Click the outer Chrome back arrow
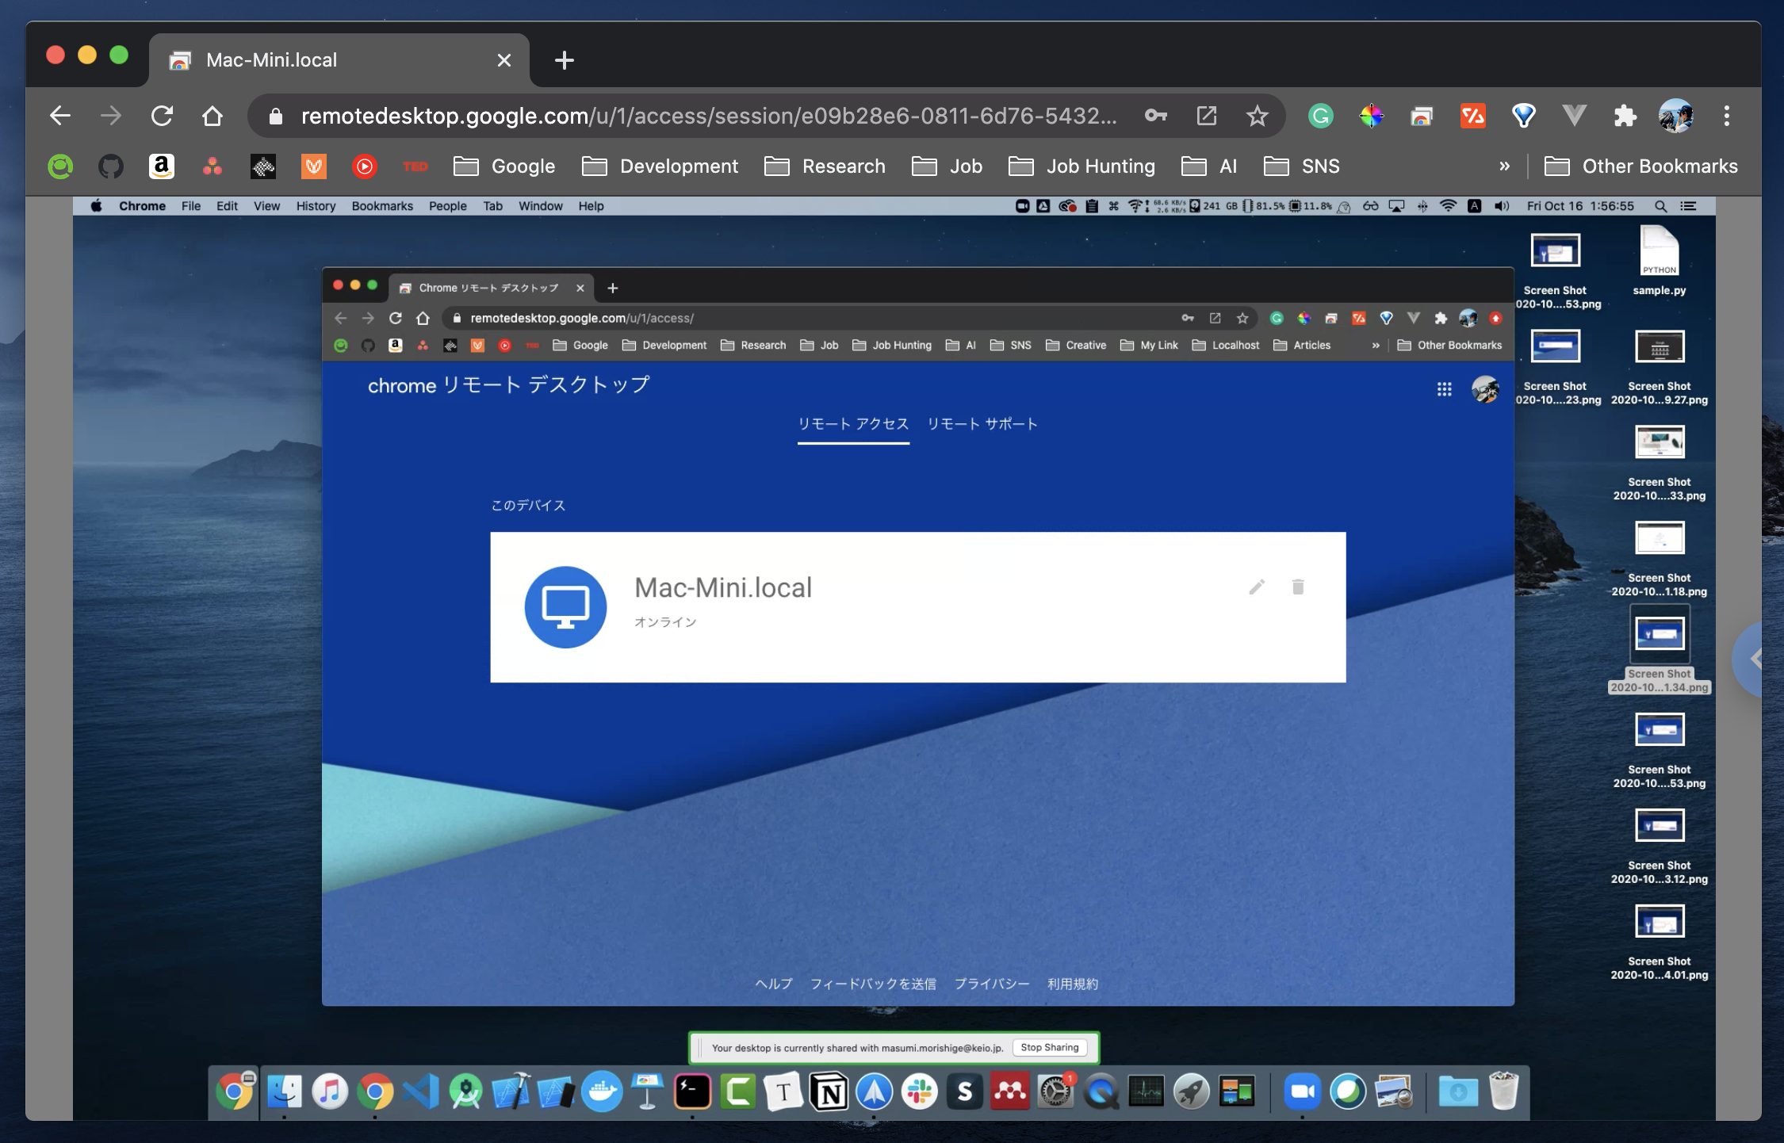The image size is (1784, 1143). coord(60,117)
